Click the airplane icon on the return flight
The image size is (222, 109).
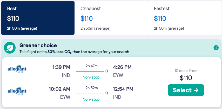107,93
